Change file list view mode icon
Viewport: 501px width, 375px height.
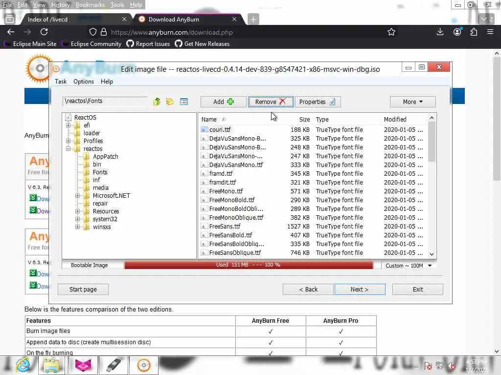(x=184, y=102)
